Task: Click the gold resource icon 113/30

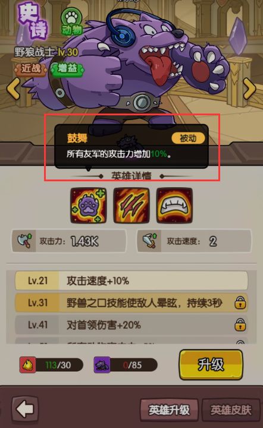Action: coord(27,365)
